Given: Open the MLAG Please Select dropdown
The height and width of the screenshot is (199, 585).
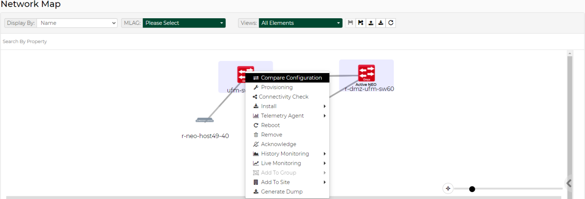Looking at the screenshot, I should click(184, 23).
